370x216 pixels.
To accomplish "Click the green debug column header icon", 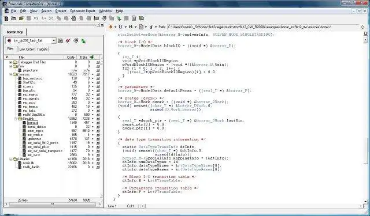I will 92,57.
